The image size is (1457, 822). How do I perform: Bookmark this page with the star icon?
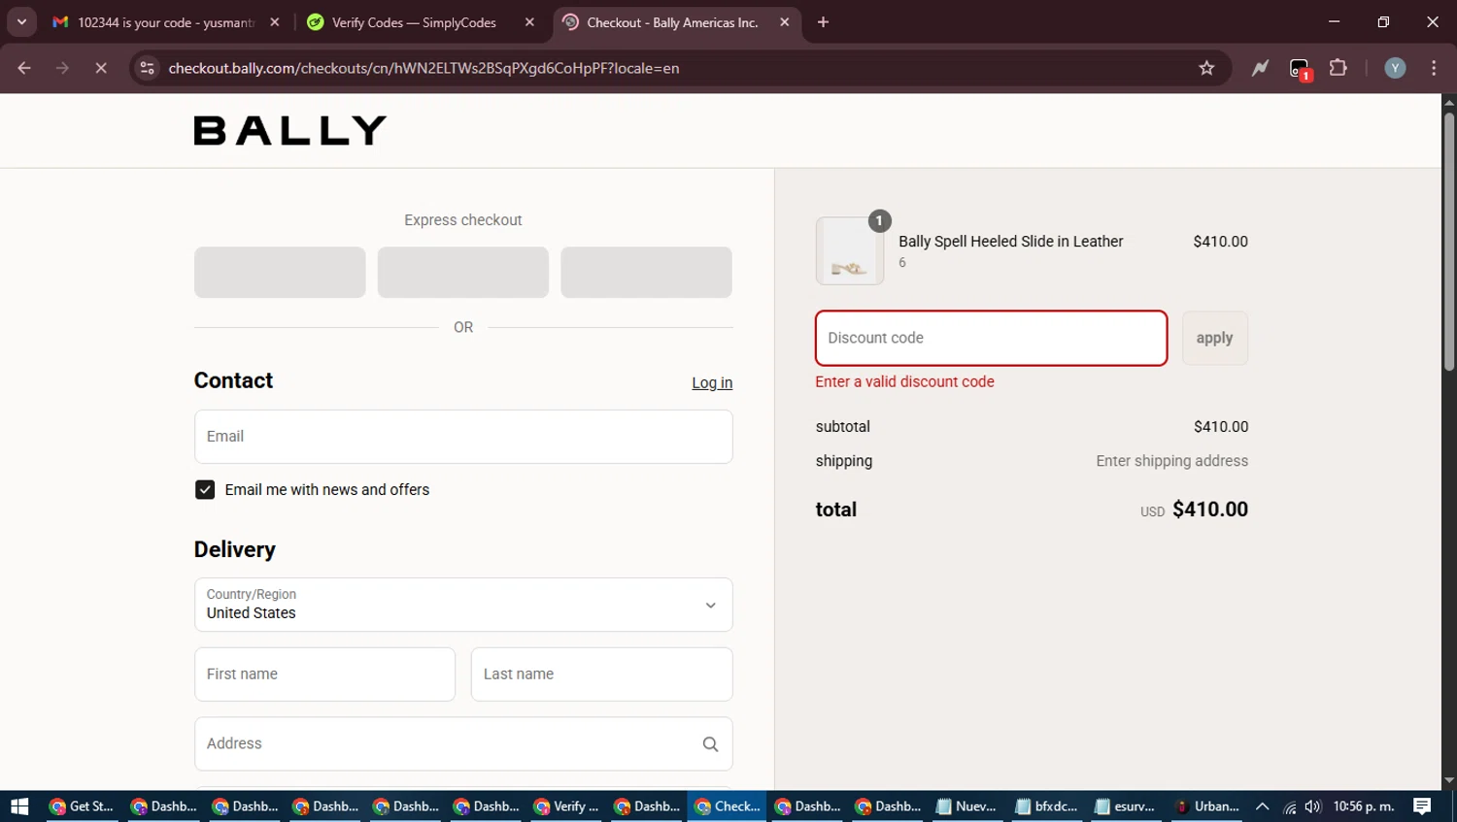[x=1206, y=68]
